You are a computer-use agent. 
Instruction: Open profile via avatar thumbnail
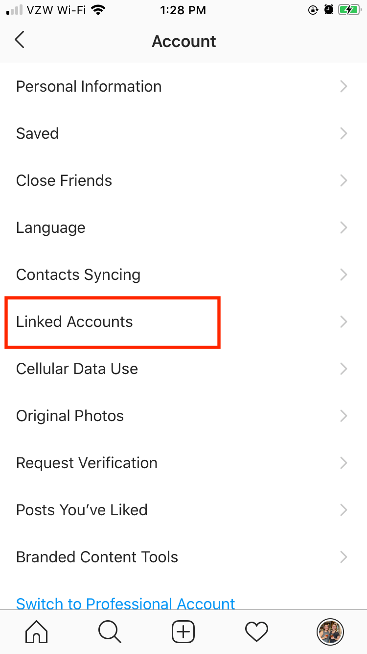tap(330, 631)
